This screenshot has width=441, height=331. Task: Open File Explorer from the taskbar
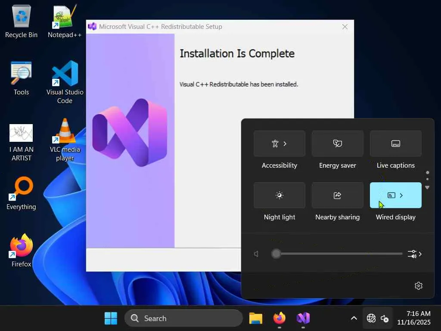256,319
